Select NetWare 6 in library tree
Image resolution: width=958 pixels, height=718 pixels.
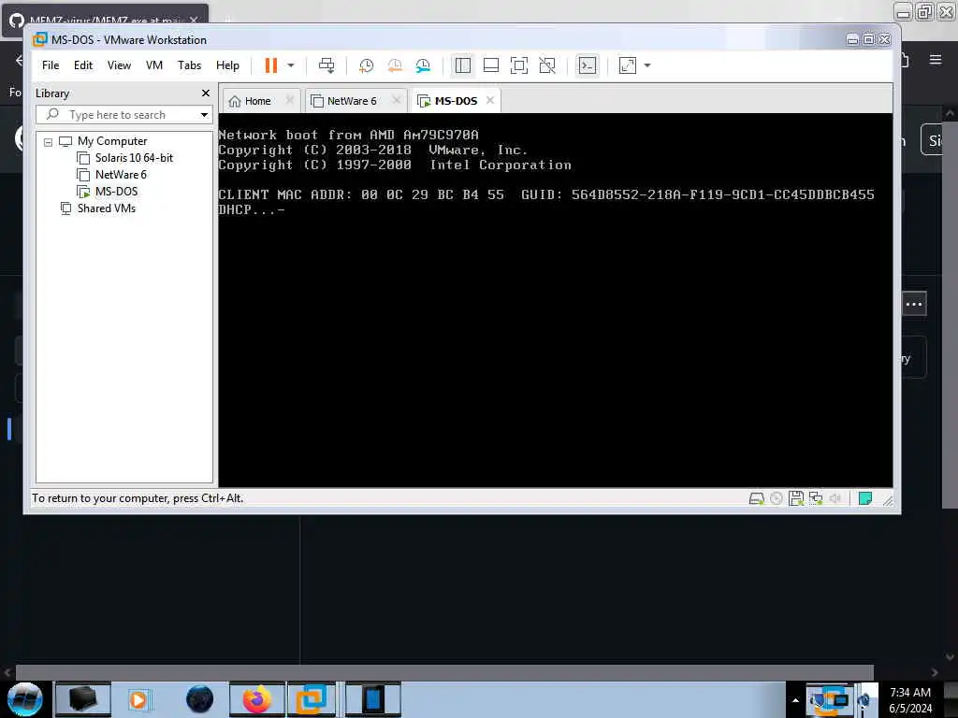click(x=121, y=175)
